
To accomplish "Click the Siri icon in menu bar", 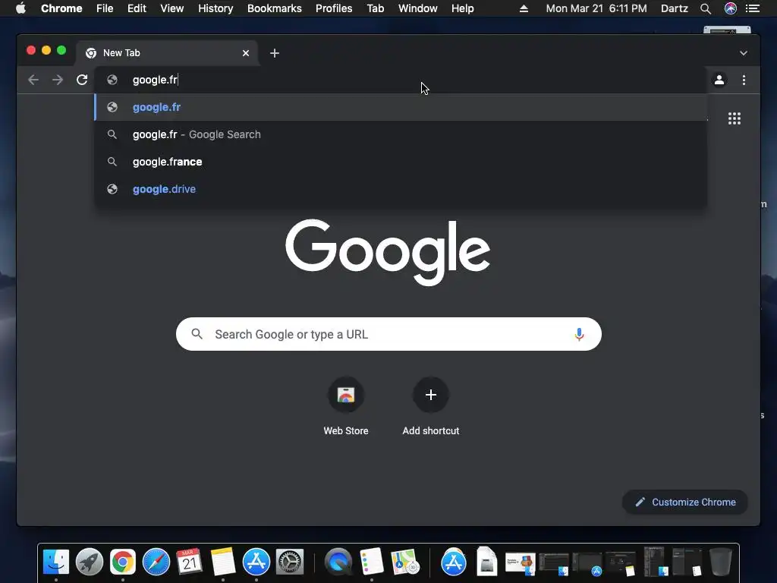I will click(x=731, y=8).
